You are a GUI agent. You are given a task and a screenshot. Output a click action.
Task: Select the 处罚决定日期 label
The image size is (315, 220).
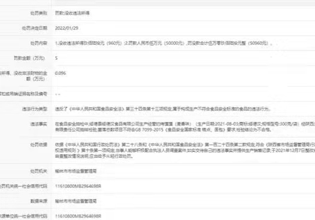point(35,28)
